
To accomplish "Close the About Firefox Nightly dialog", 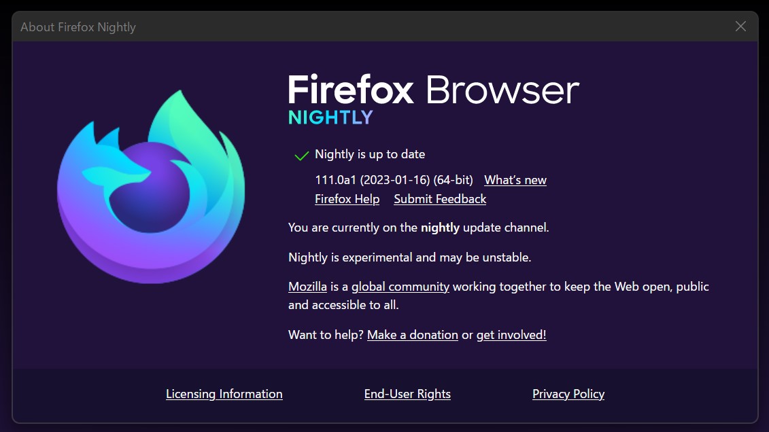I will coord(740,26).
